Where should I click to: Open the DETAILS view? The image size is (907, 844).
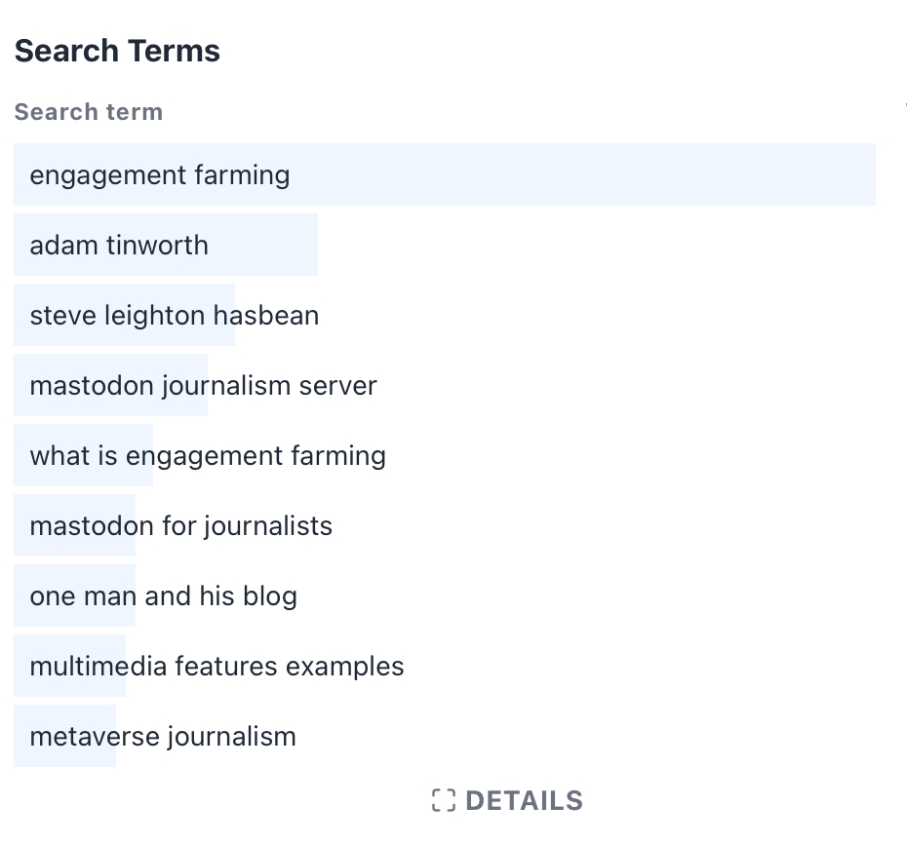524,801
